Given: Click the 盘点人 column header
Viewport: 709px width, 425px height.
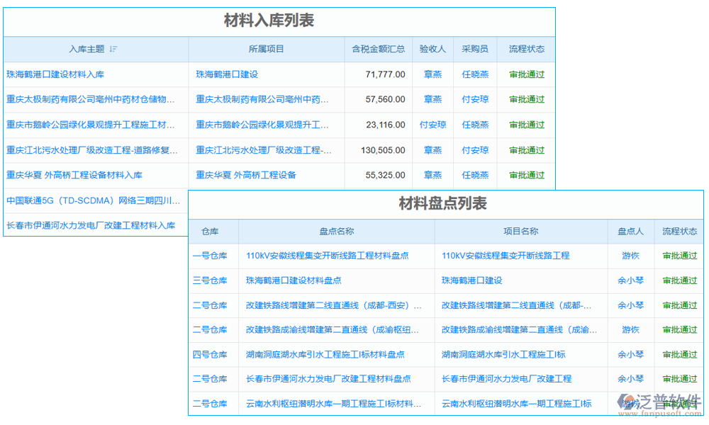Looking at the screenshot, I should pos(630,231).
